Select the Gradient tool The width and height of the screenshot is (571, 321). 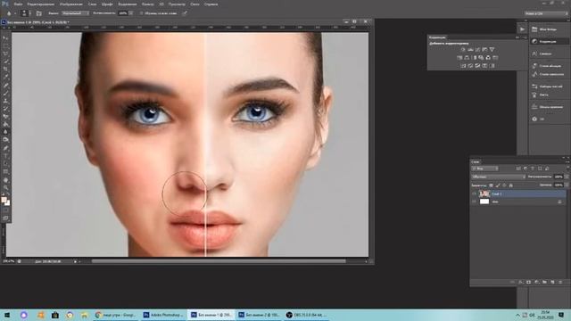click(5, 125)
